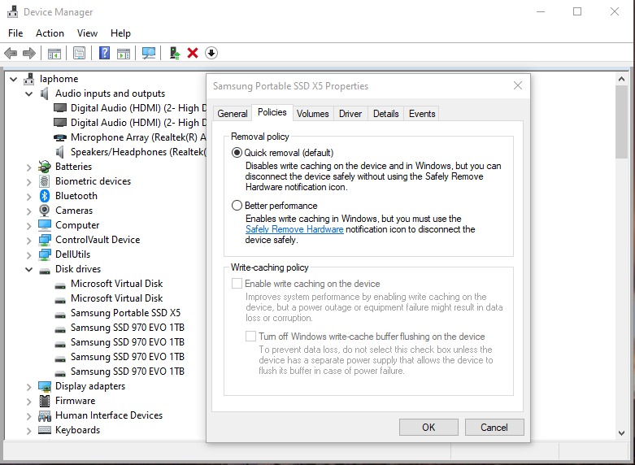Click the ControlVault Device icon
635x465 pixels.
tap(45, 239)
